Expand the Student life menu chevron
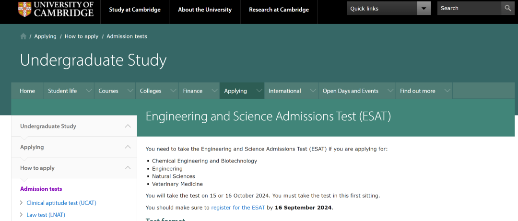Viewport: 518px width, 221px height. pos(89,91)
